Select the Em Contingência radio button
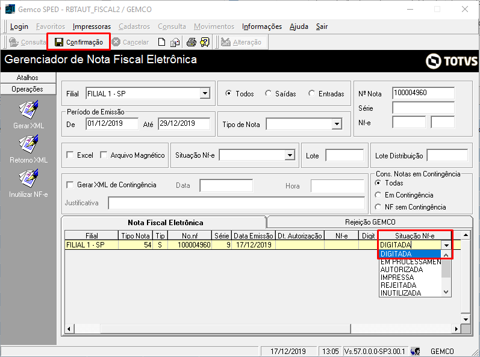 (378, 195)
